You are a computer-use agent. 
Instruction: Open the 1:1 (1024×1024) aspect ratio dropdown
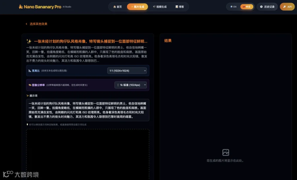coord(127,71)
